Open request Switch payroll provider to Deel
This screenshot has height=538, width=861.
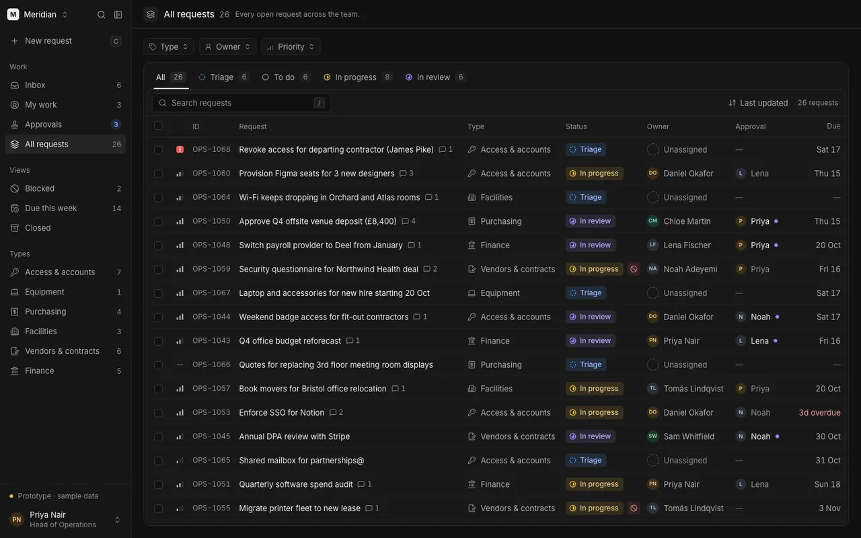(321, 245)
